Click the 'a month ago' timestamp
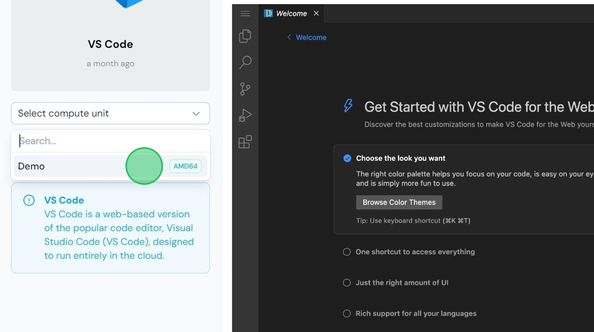 [x=110, y=64]
